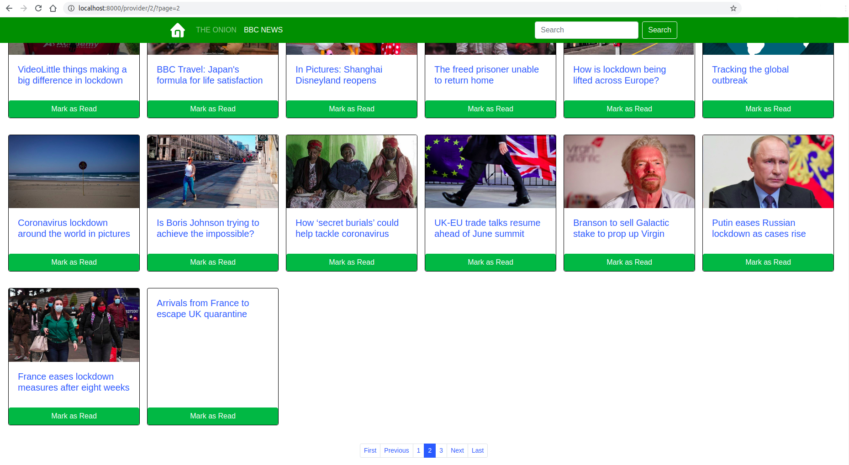The image size is (849, 465).
Task: Open 'The freed prisoner unable to return home'
Action: [x=486, y=75]
